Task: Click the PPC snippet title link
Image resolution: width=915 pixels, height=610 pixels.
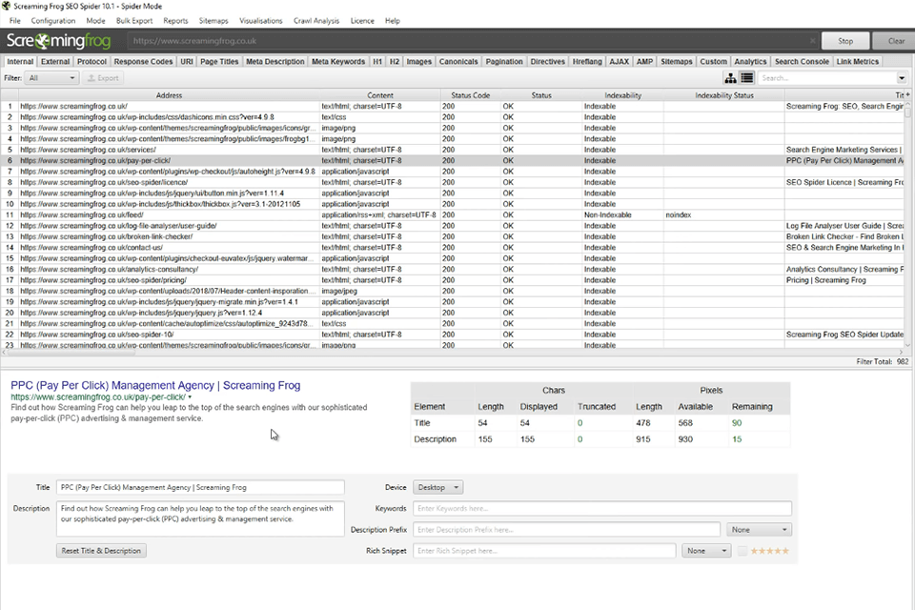Action: (x=155, y=385)
